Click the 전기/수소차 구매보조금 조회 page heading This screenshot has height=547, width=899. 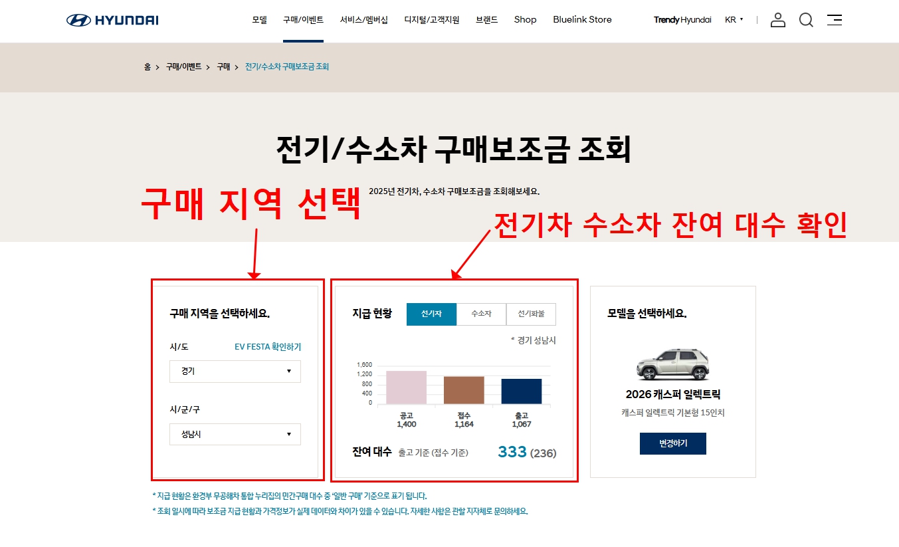pyautogui.click(x=454, y=150)
